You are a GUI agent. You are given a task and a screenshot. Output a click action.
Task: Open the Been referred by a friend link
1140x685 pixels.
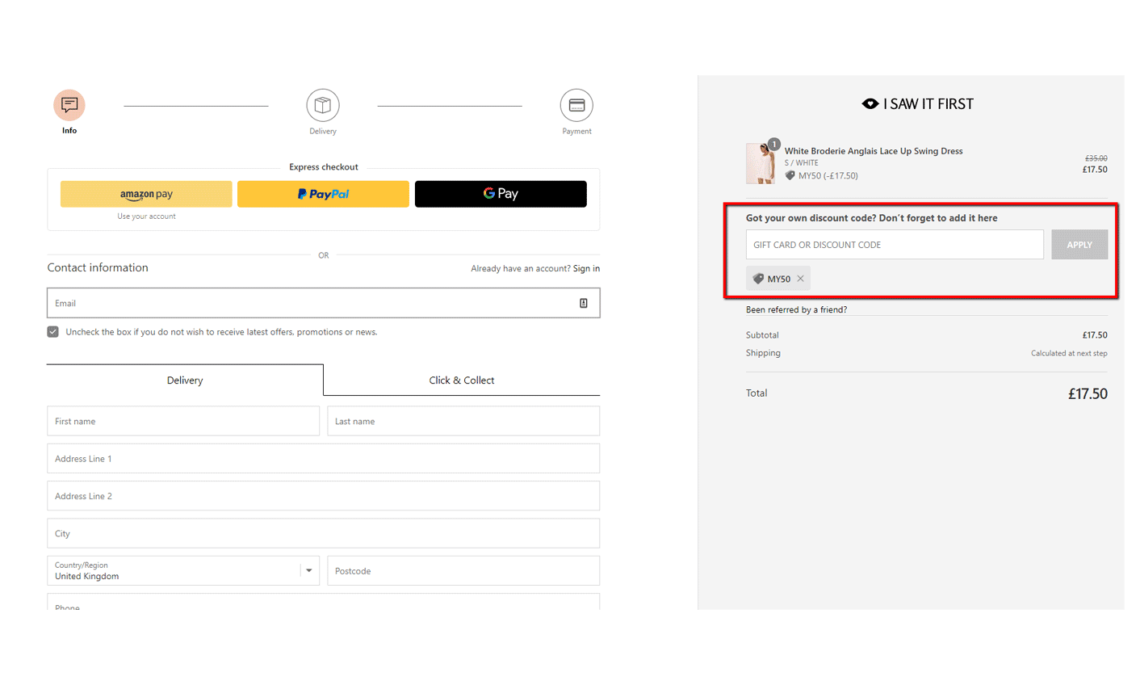796,309
